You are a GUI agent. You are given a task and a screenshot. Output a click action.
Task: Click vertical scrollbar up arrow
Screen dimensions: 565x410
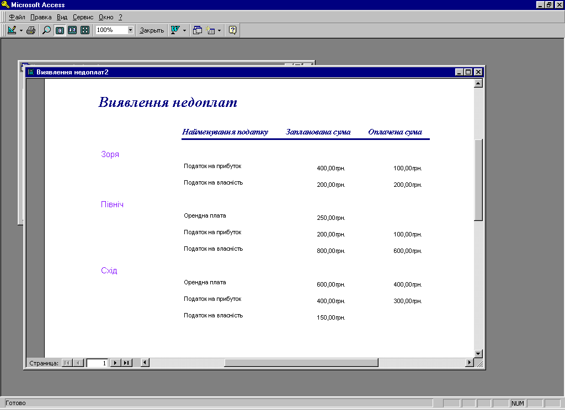pyautogui.click(x=478, y=83)
